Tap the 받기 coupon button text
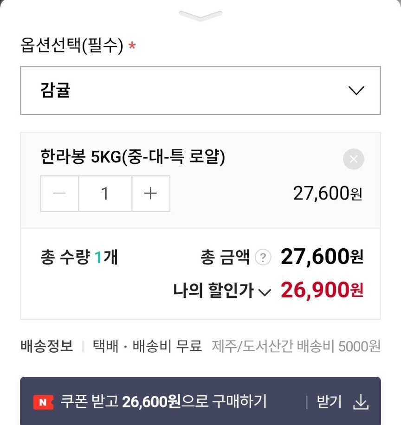Viewport: 401px width, 425px height. click(x=329, y=402)
